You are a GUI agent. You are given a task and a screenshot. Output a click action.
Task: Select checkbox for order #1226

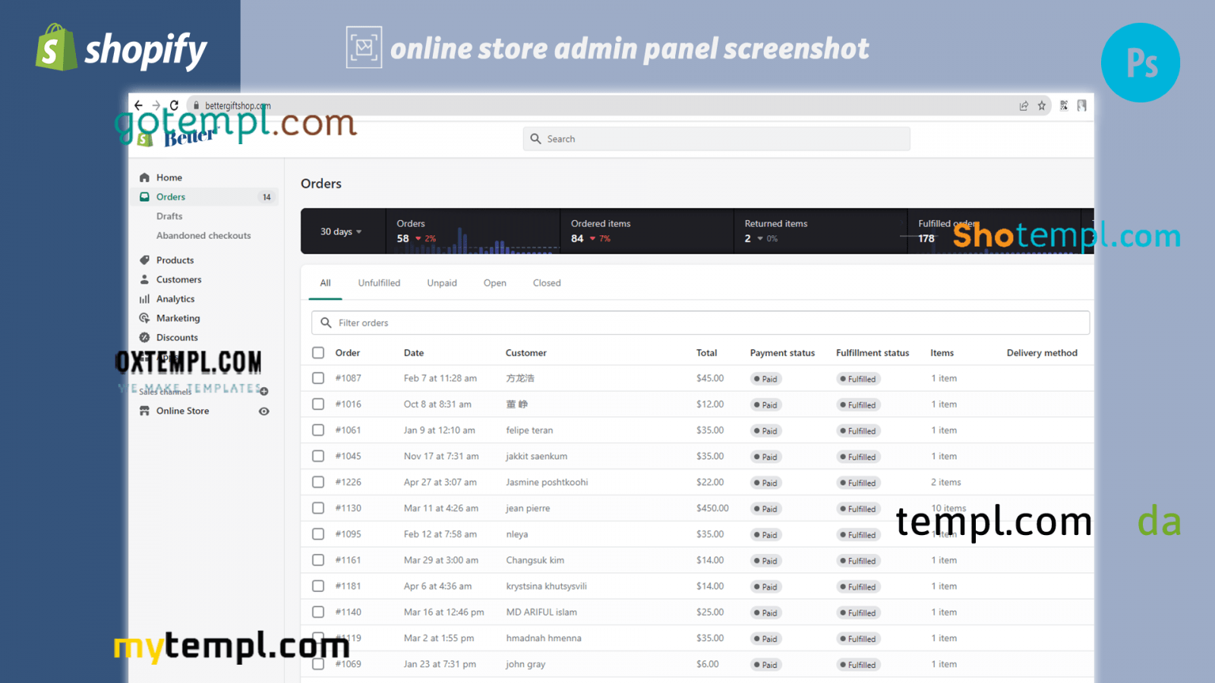tap(318, 482)
